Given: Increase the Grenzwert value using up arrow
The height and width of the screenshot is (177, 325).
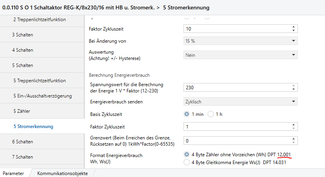Looking at the screenshot, I should pos(293,138).
